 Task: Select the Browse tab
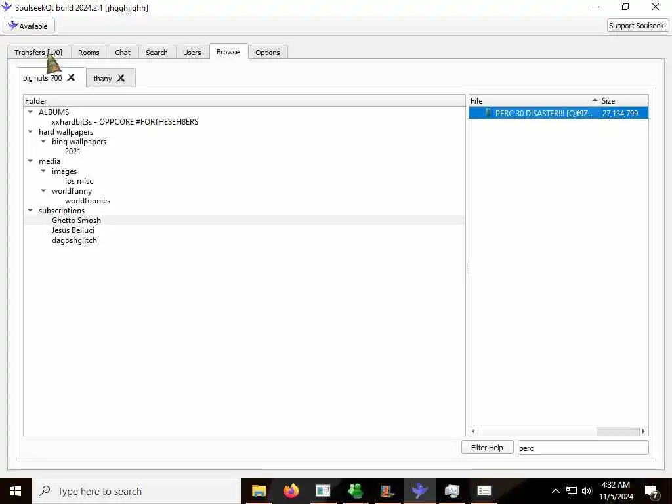pyautogui.click(x=228, y=51)
